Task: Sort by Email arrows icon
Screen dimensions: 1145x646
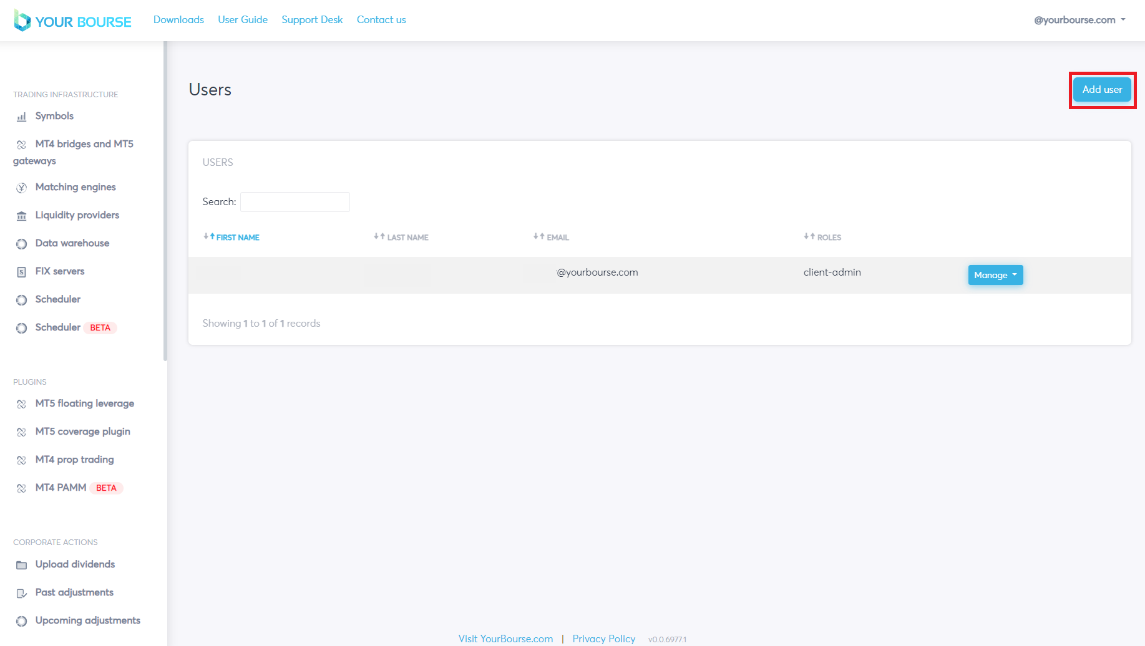Action: (x=539, y=236)
